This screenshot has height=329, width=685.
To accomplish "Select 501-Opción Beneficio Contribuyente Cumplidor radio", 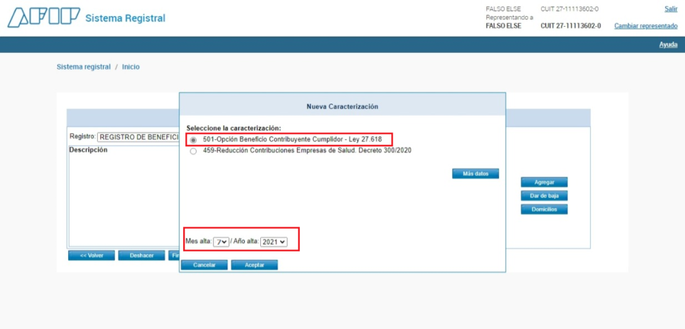I will point(193,140).
